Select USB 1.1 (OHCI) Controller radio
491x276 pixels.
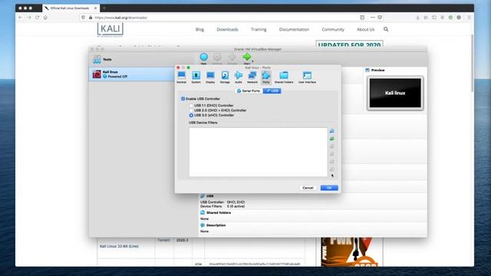(191, 106)
